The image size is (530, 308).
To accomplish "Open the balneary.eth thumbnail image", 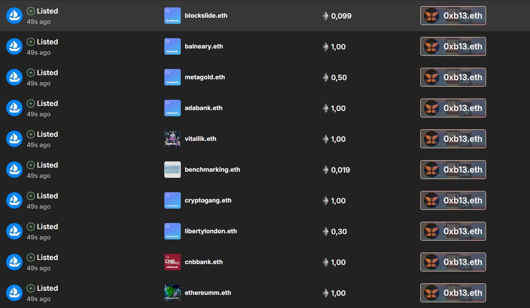I will (172, 46).
